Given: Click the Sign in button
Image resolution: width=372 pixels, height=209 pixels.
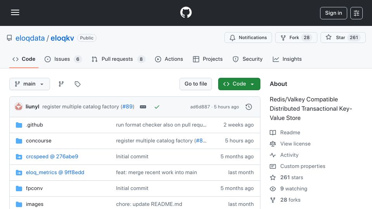Looking at the screenshot, I should click(x=333, y=13).
